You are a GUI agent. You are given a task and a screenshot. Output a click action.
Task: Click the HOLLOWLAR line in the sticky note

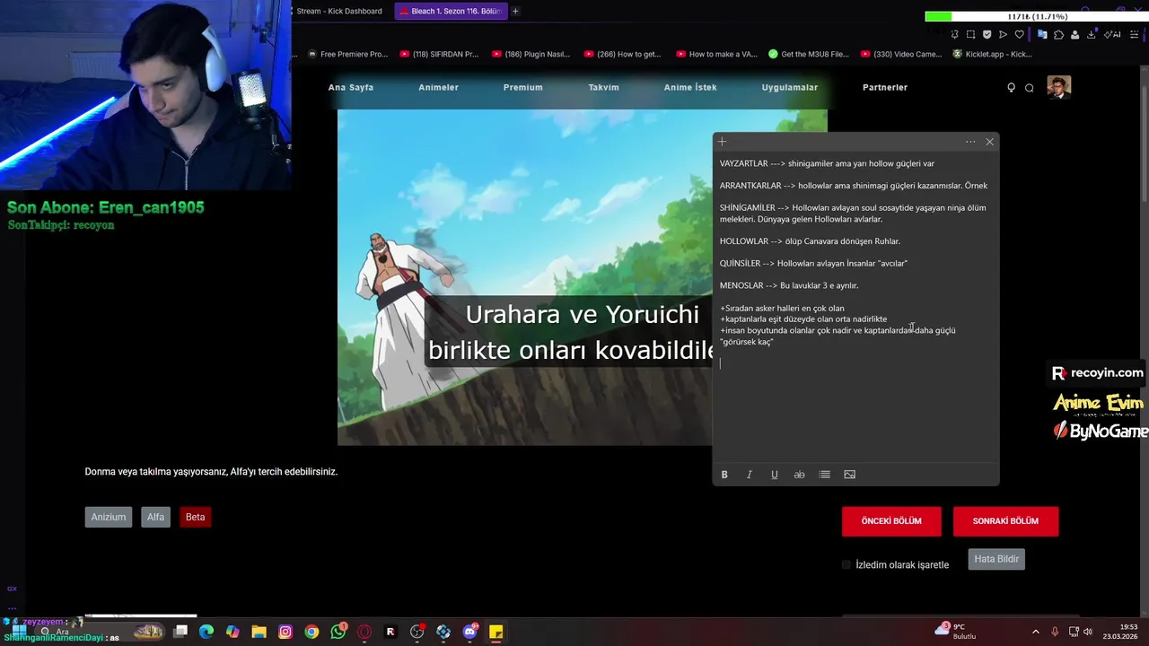[x=810, y=241]
